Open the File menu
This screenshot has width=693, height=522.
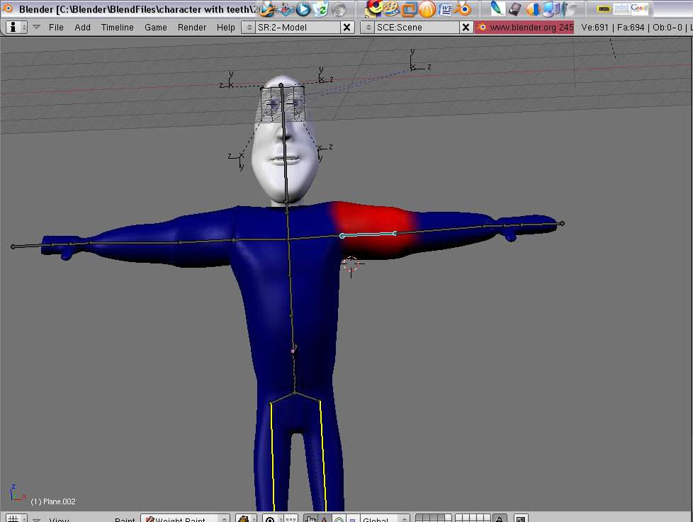(x=56, y=28)
